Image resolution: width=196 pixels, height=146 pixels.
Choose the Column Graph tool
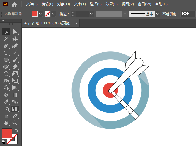[15, 109]
